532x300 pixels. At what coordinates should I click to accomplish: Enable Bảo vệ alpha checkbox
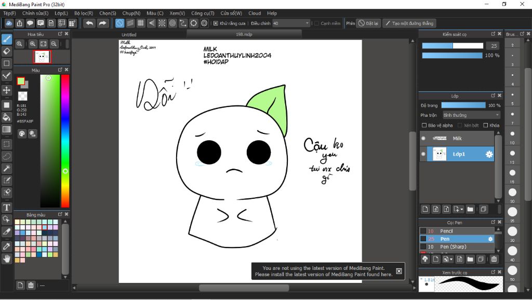[x=424, y=126]
